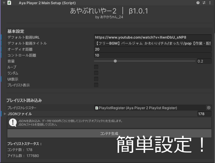Click the Aya Player 2 Main Setup (Script) title
Screen dimensions: 215x163
47,3
